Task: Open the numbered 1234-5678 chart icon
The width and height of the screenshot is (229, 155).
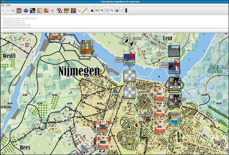Action: [x=45, y=11]
